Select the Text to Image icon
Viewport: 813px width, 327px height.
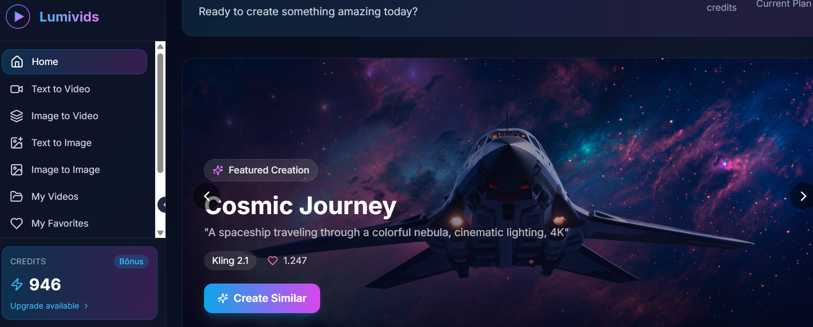click(x=17, y=143)
